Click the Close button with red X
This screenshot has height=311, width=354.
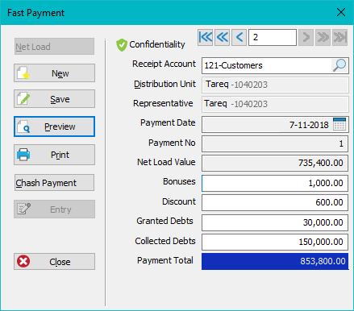(54, 261)
